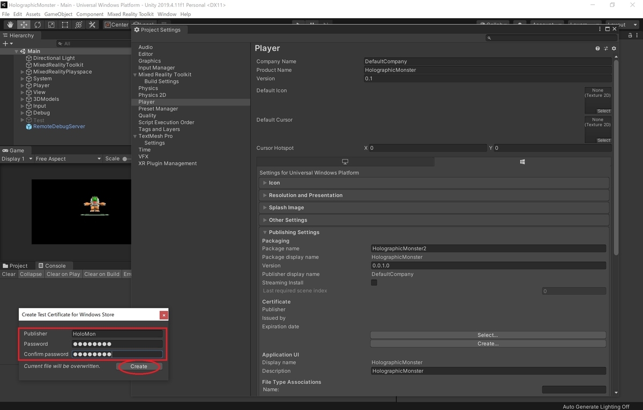Click Create... certificate button in Publishing Settings
Viewport: 643px width, 410px height.
(x=488, y=344)
